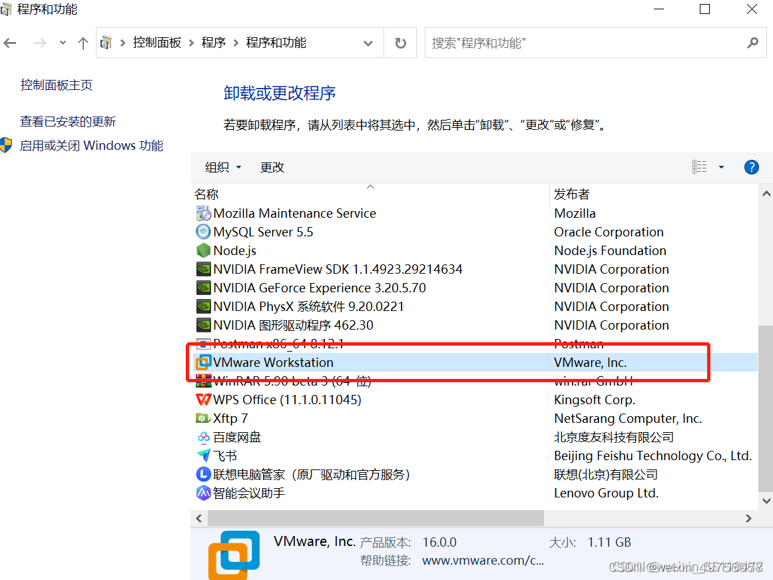Viewport: 773px width, 580px height.
Task: Click the Node.js hexagon icon
Action: (203, 250)
